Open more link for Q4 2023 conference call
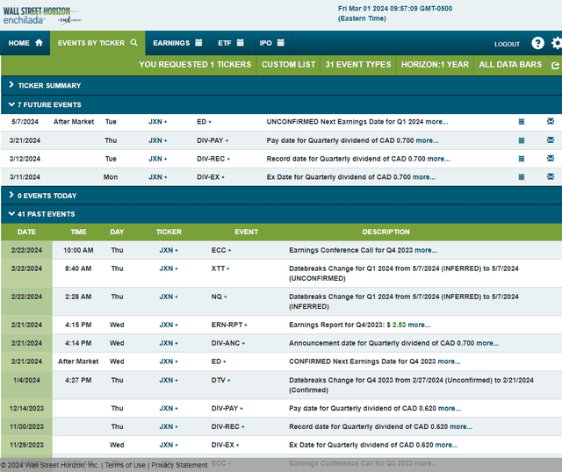 point(426,250)
